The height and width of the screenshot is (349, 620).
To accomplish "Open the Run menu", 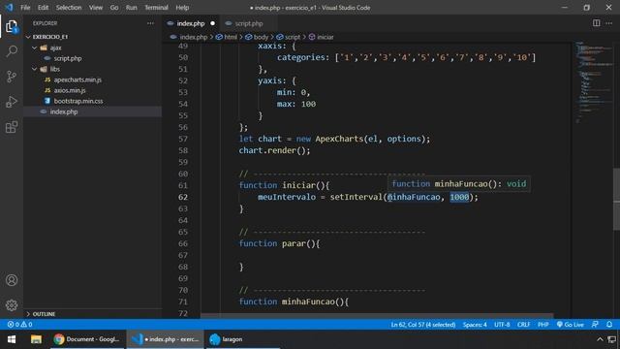I will tap(132, 8).
